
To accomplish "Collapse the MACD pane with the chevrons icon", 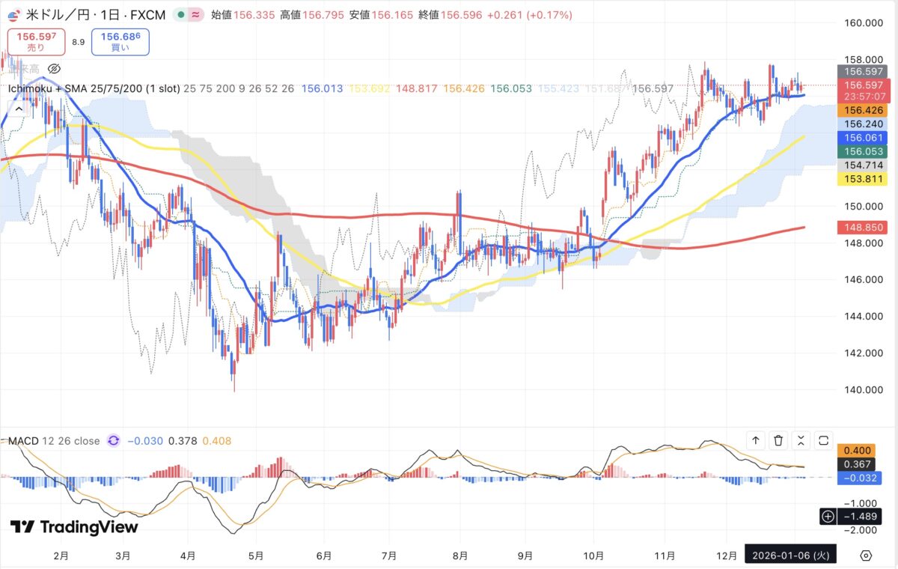I will pos(801,440).
